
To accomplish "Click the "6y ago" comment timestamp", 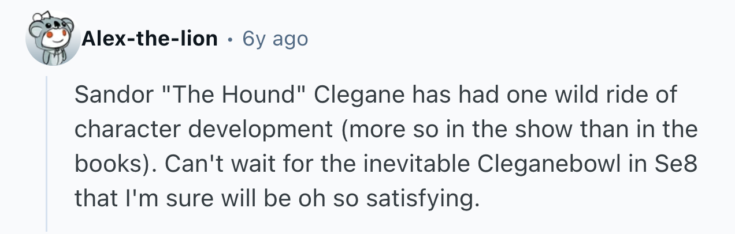I will point(275,39).
